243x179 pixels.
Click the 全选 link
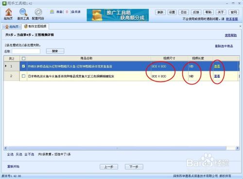[x=10, y=154]
